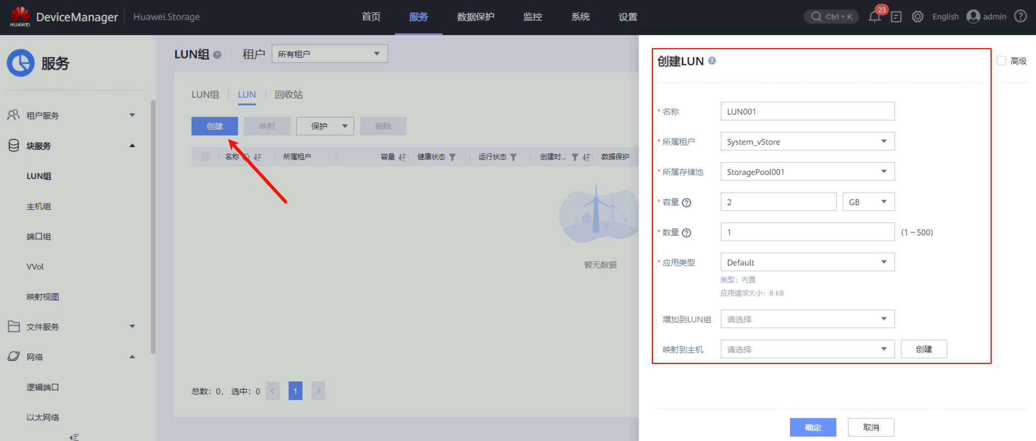Click help icon next to 容量 label

coord(686,202)
